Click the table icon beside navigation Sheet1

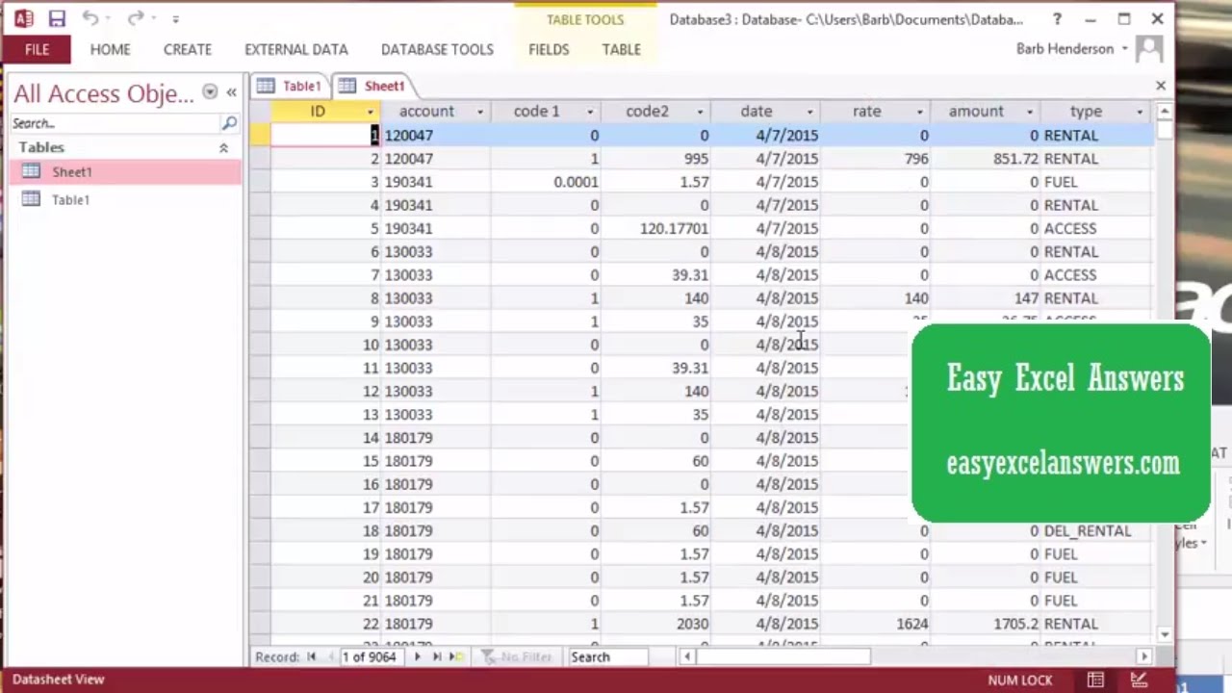tap(31, 172)
